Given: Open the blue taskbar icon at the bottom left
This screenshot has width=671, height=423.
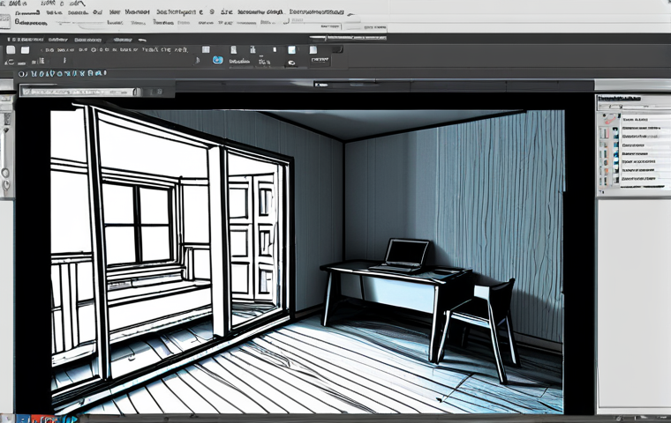Looking at the screenshot, I should 23,419.
